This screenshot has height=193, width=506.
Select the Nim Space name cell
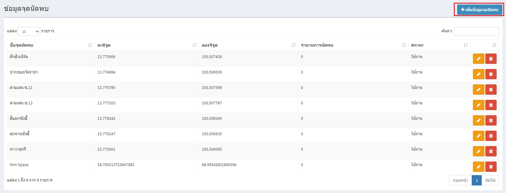[x=51, y=167]
